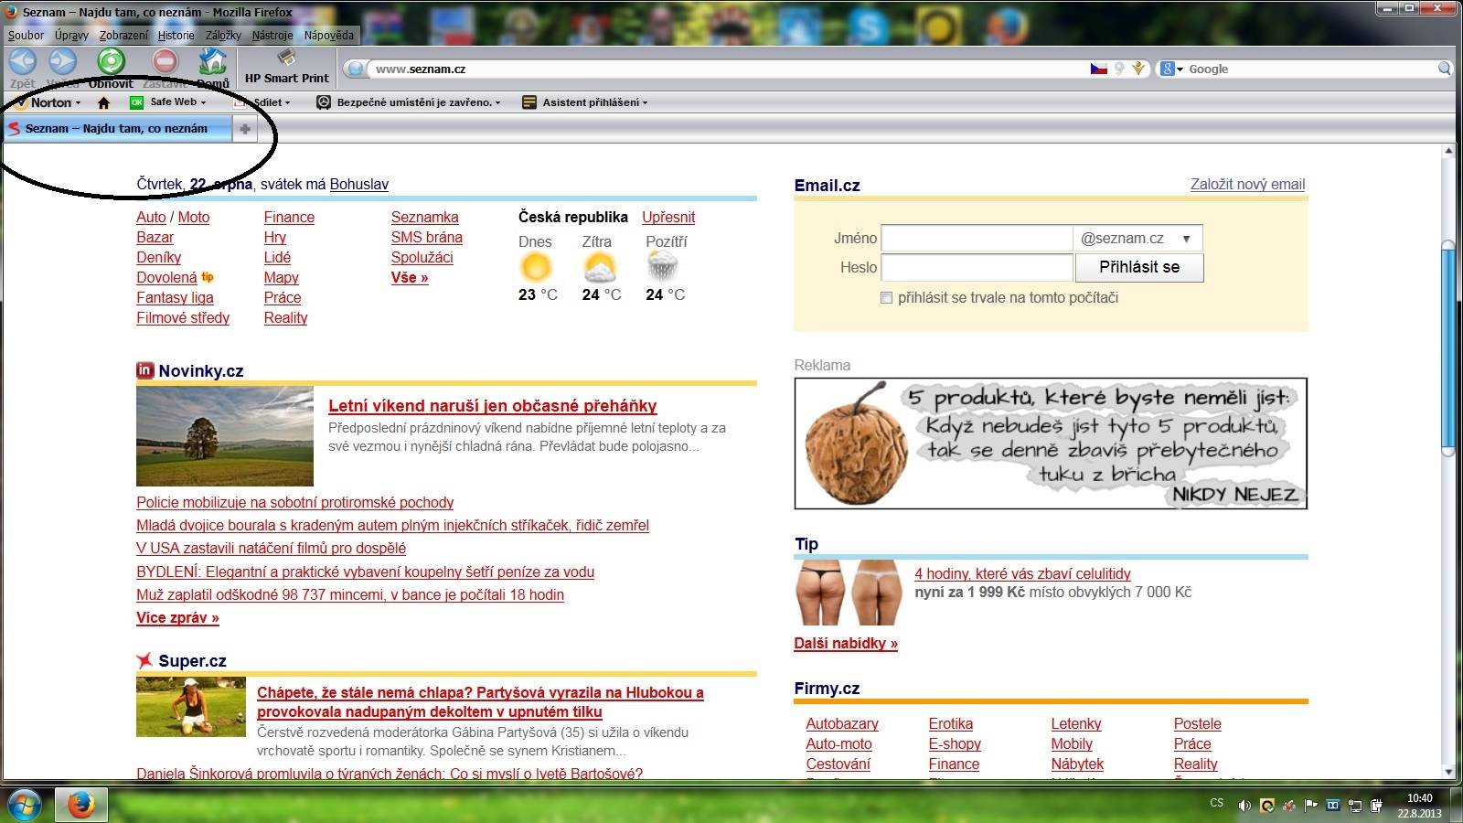This screenshot has width=1463, height=823.
Task: Open a new tab with plus button
Action: [245, 129]
